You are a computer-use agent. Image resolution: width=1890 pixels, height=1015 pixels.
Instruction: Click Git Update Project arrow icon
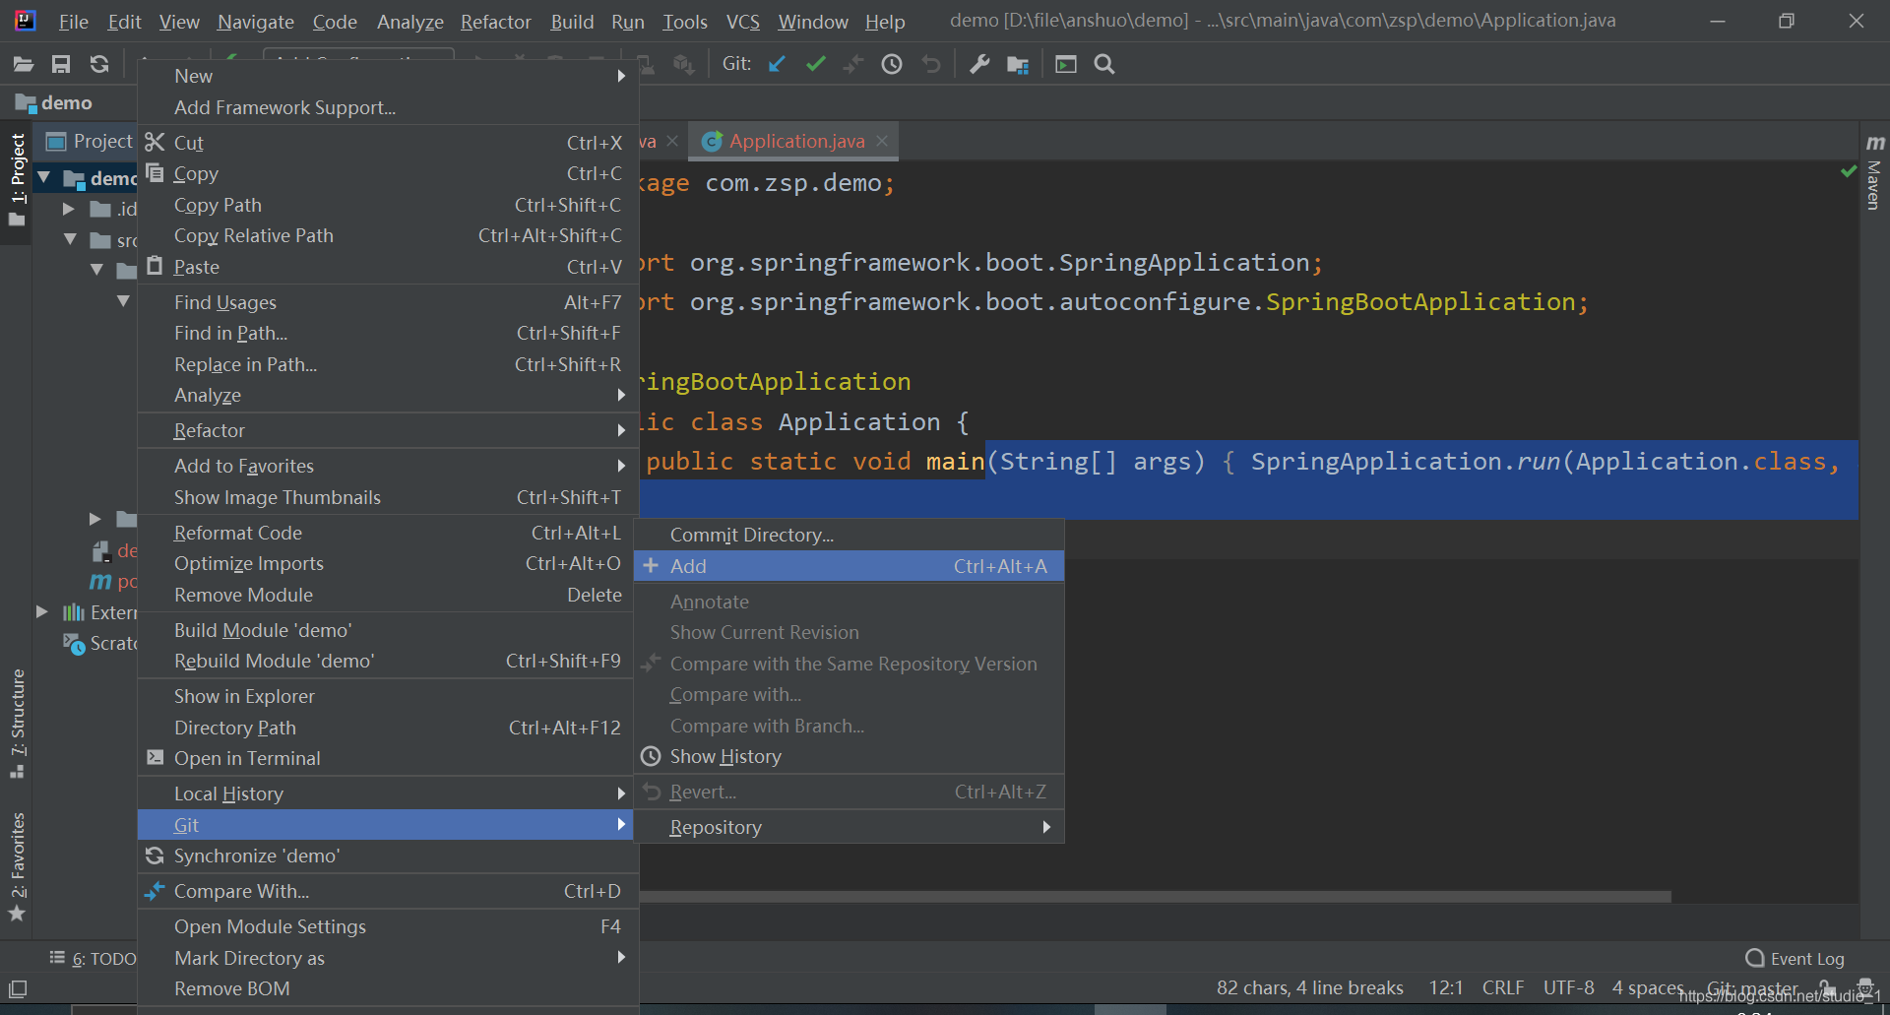(x=777, y=64)
